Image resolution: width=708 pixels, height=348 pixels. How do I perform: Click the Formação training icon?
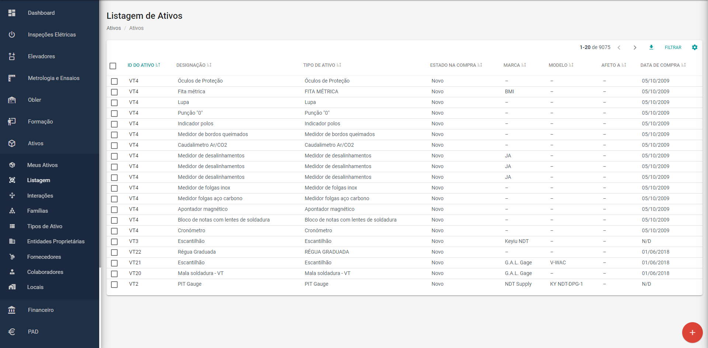pyautogui.click(x=12, y=122)
